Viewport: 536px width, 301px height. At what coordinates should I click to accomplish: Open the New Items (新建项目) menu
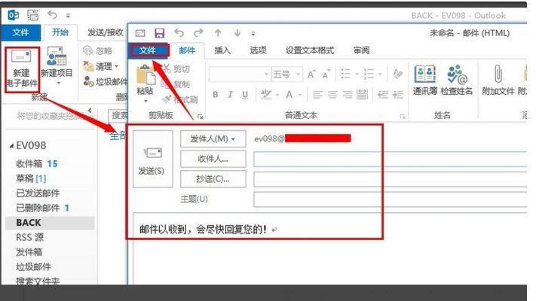57,66
